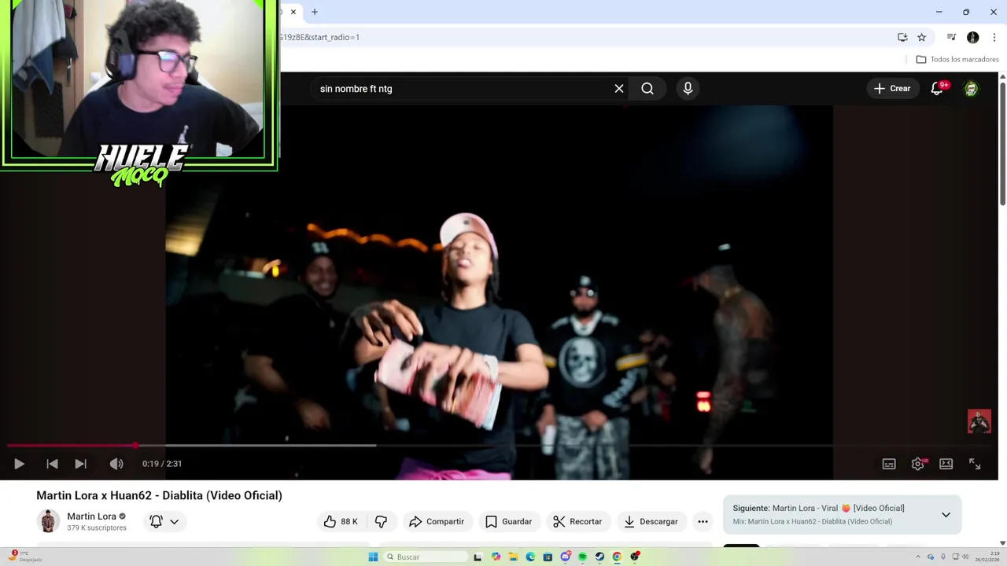Open taskbar clock and date

tap(988, 557)
